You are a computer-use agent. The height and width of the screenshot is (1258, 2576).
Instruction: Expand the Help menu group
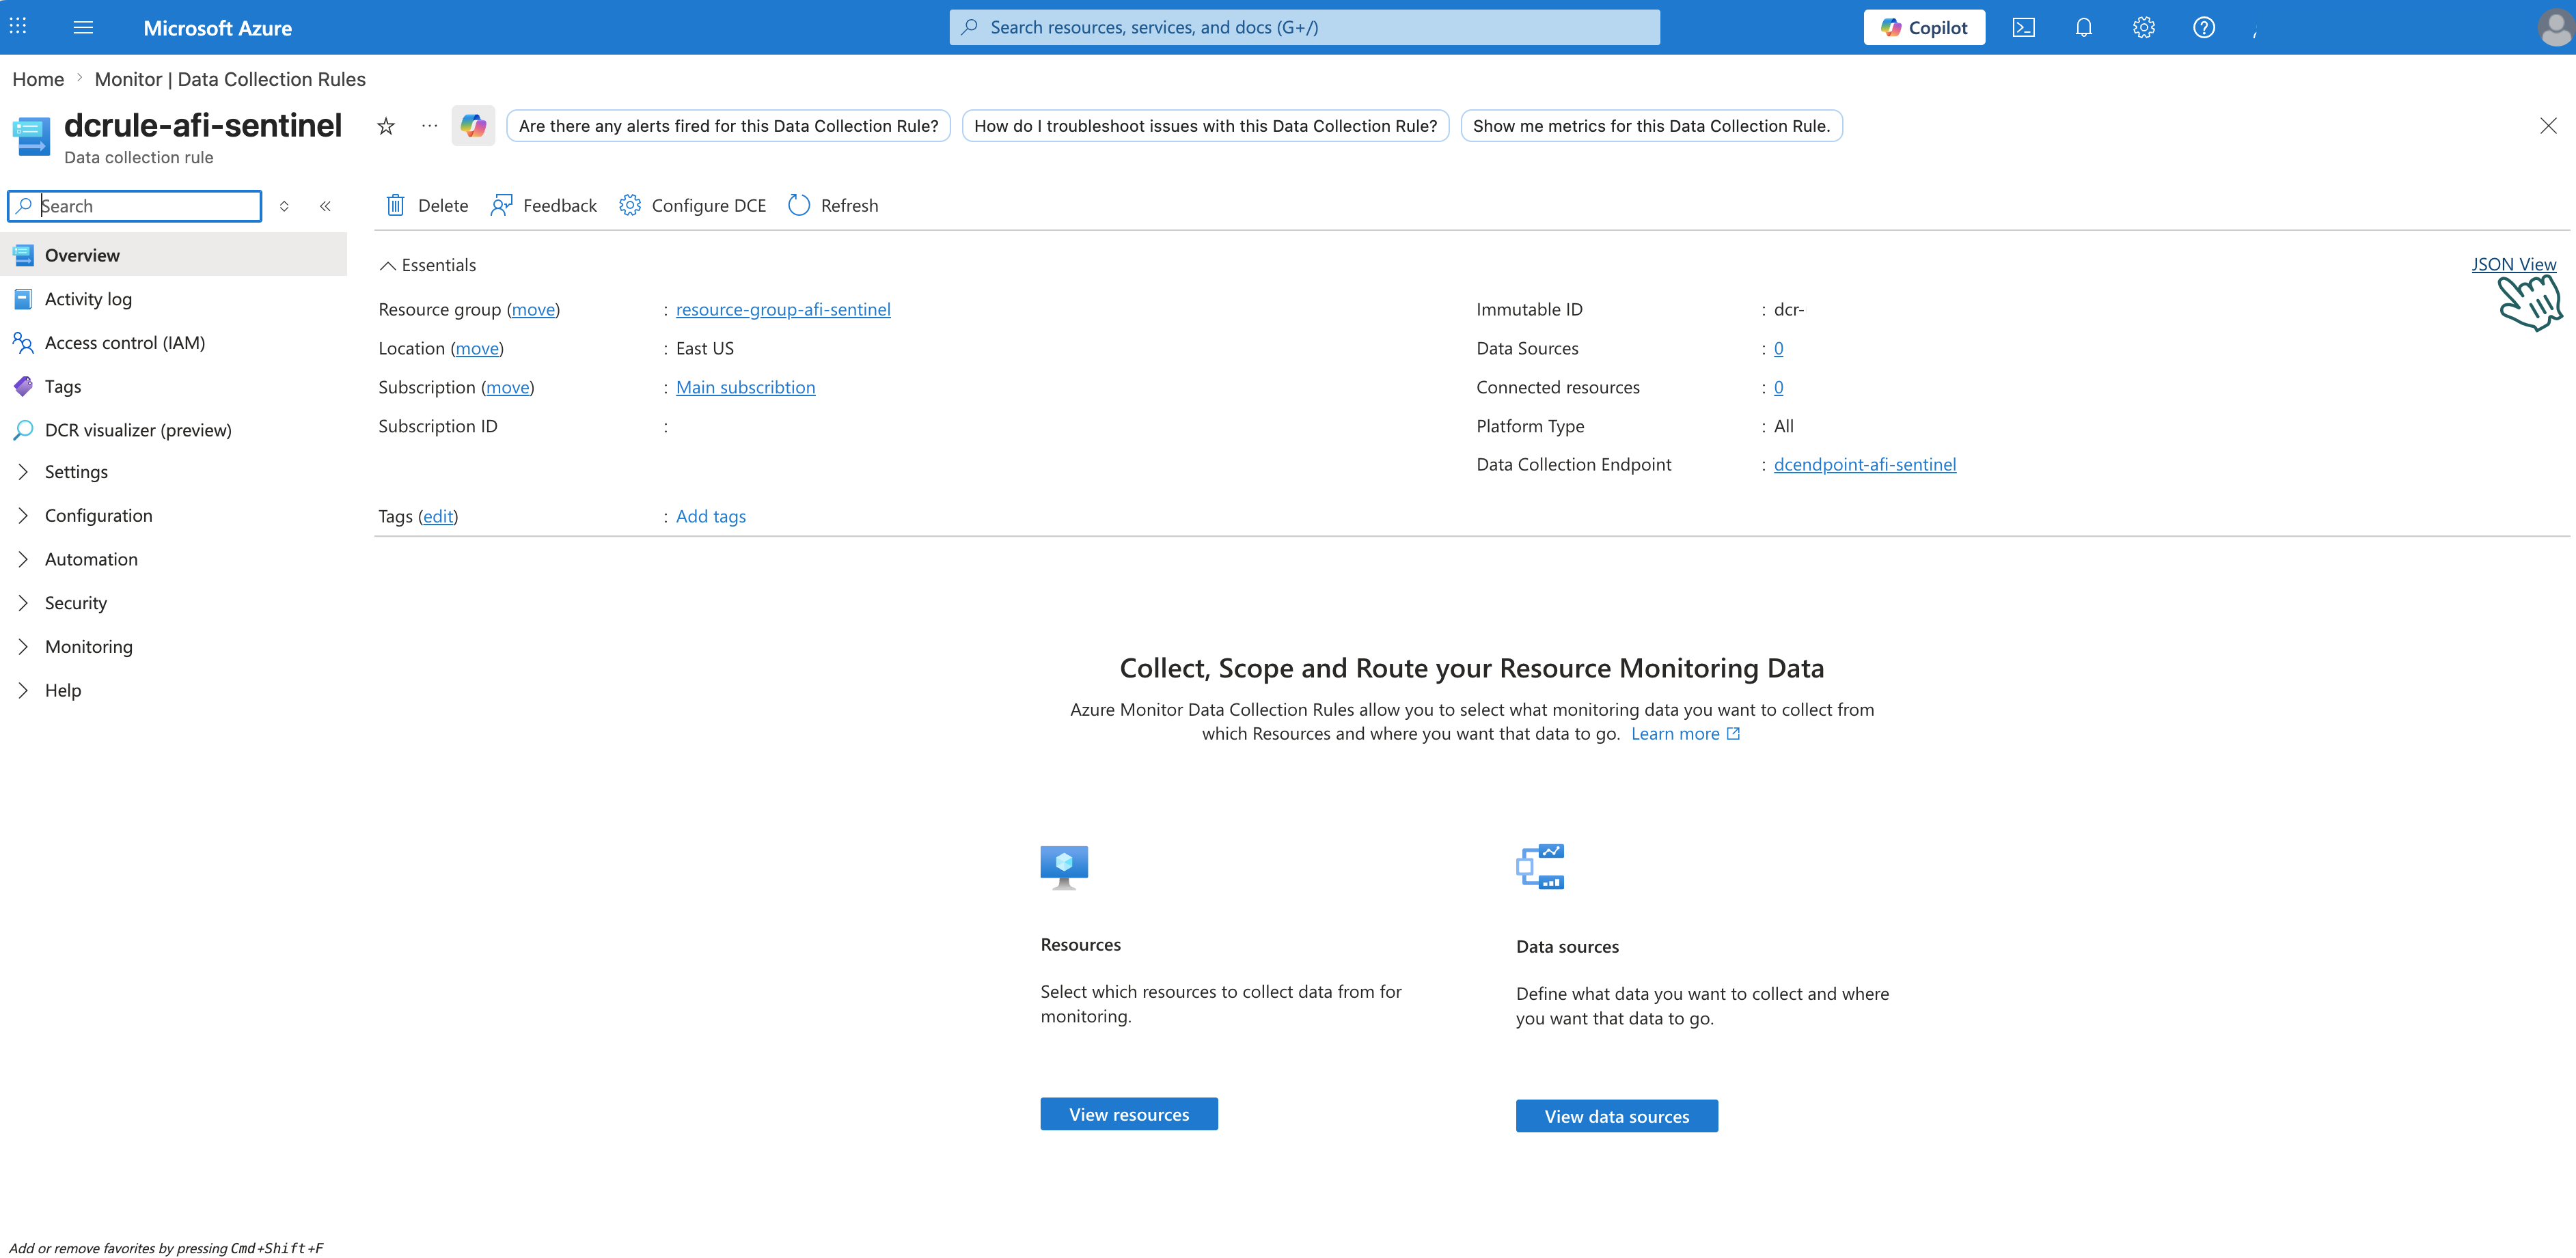pyautogui.click(x=23, y=690)
